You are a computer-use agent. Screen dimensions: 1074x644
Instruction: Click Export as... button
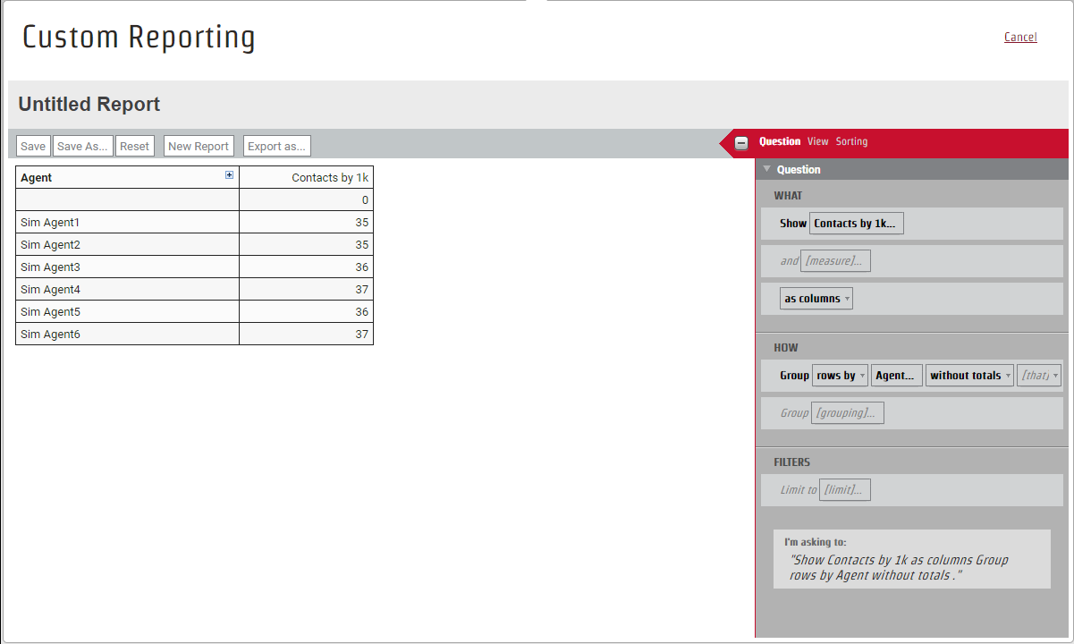[x=276, y=147]
